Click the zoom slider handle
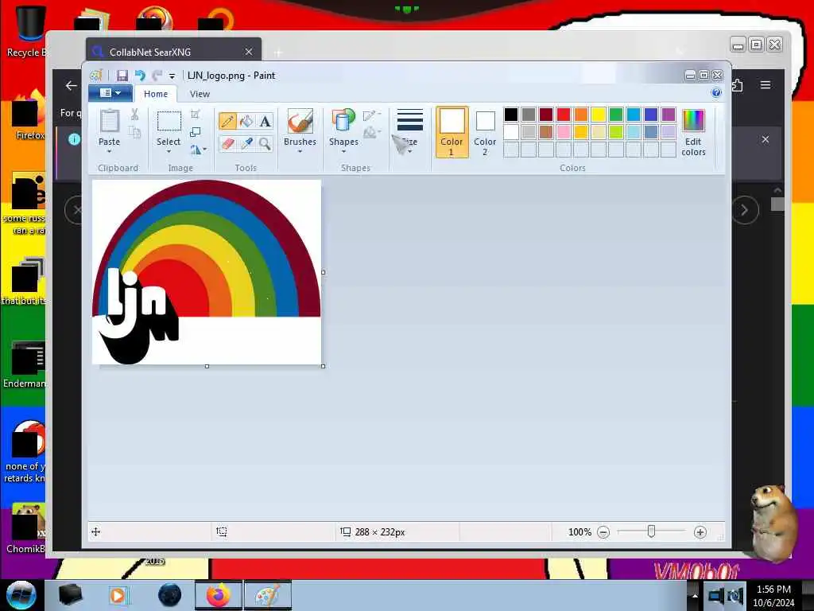The width and height of the screenshot is (814, 611). click(651, 531)
